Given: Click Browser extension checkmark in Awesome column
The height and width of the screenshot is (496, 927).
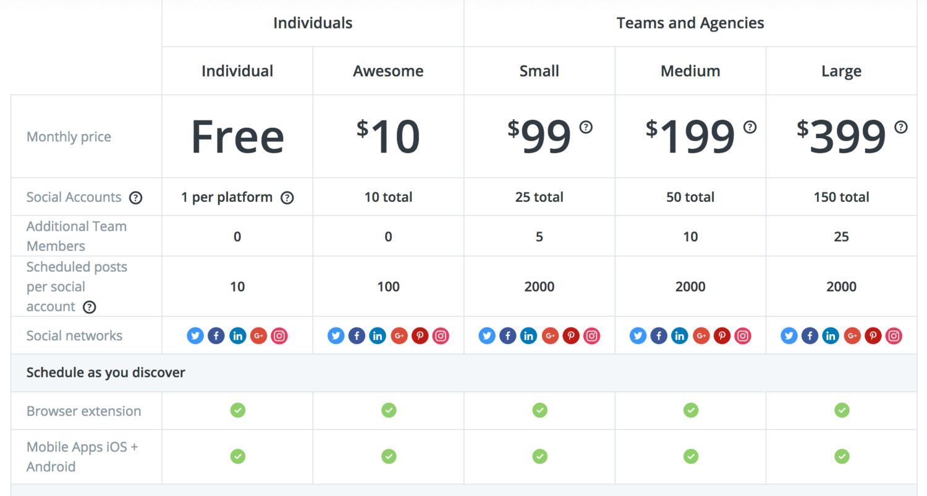Looking at the screenshot, I should coord(389,410).
